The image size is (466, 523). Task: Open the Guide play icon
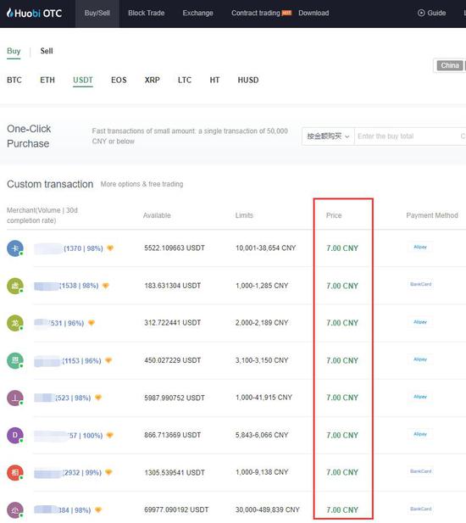coord(421,13)
